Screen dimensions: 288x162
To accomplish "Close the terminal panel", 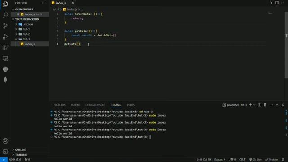I will tap(283, 105).
